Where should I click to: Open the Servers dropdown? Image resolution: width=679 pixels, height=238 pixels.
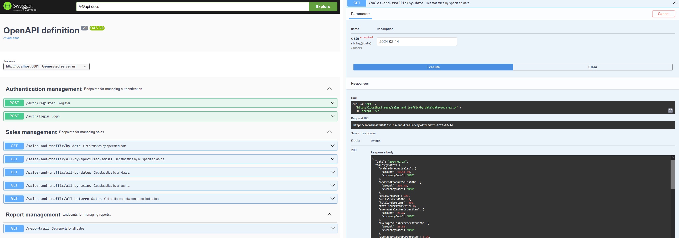point(47,66)
